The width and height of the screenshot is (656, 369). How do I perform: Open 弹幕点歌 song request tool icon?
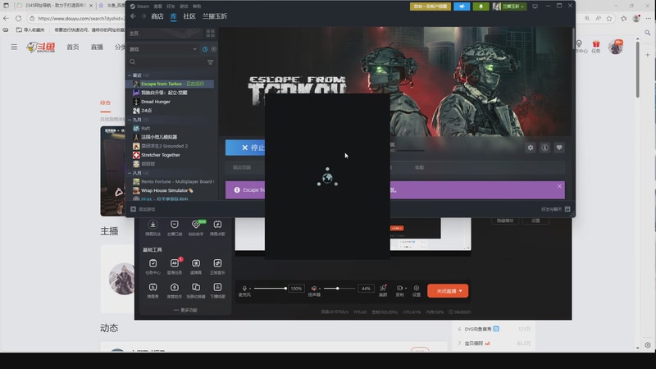tap(217, 228)
